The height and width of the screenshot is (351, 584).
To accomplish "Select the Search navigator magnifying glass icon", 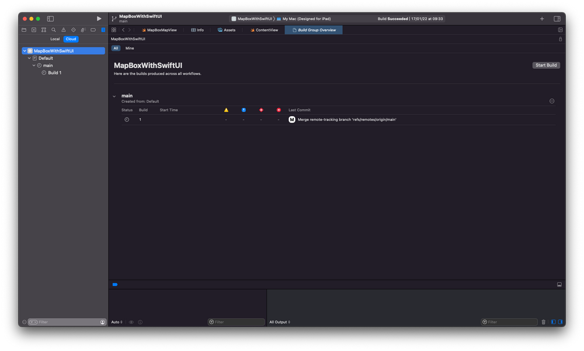I will tap(54, 30).
